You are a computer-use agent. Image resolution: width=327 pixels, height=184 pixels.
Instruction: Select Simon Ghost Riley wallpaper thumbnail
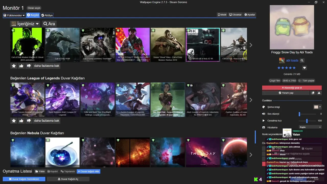(x=168, y=45)
